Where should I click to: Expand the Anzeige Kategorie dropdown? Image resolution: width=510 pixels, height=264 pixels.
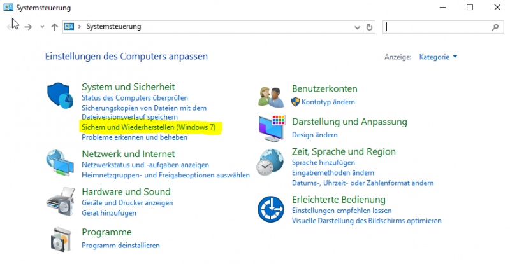point(438,57)
